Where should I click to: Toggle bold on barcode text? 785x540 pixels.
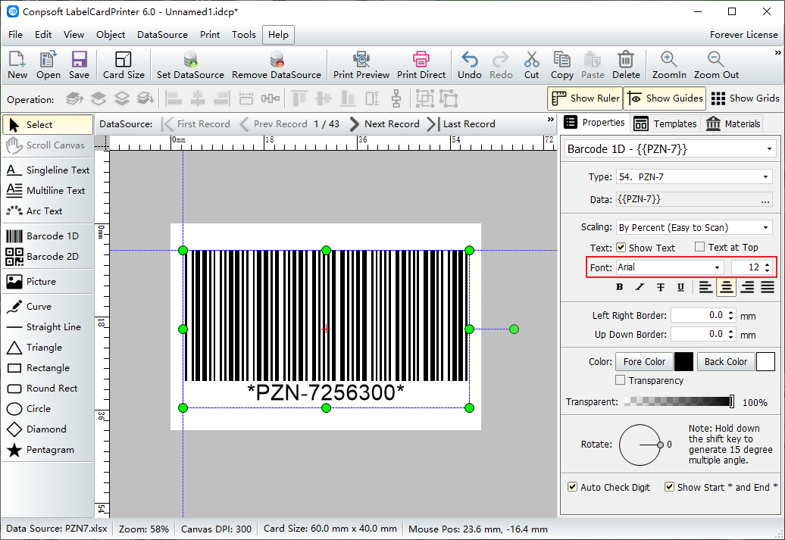click(x=619, y=287)
